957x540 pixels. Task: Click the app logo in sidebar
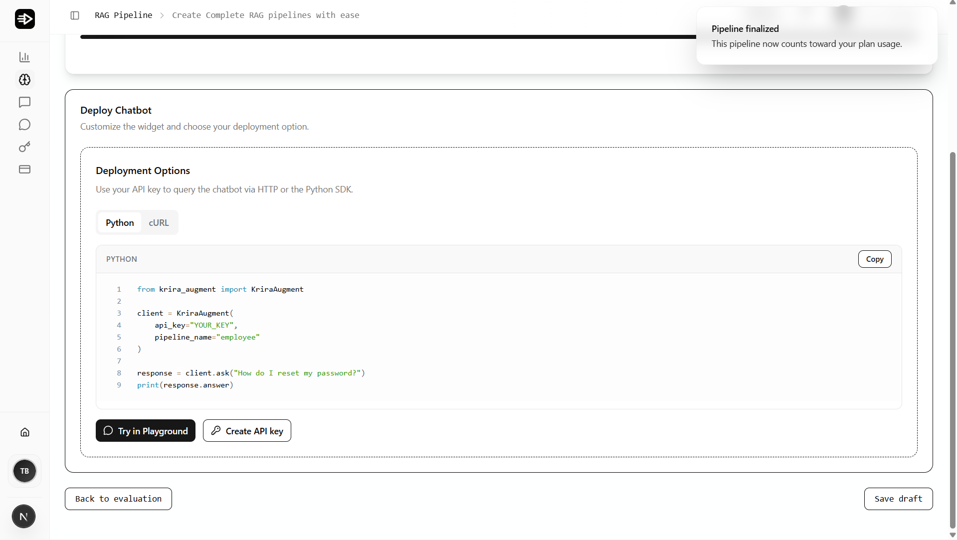(24, 19)
